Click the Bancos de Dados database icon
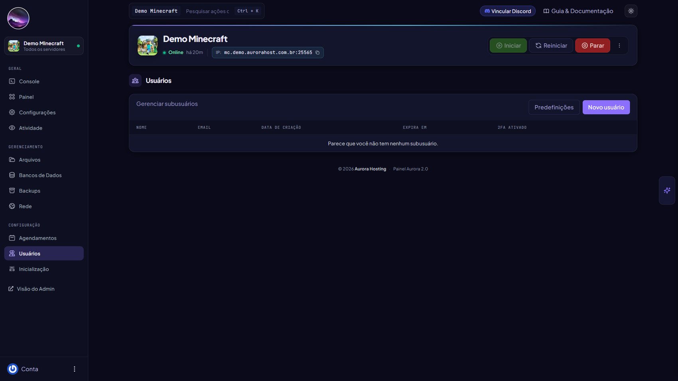The width and height of the screenshot is (678, 381). tap(12, 175)
